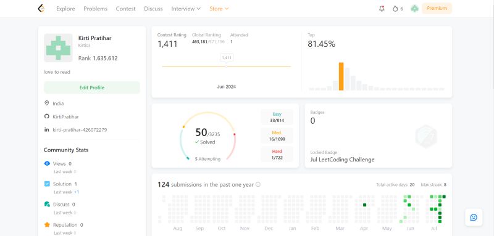The width and height of the screenshot is (494, 236).
Task: Expand the Interview dropdown
Action: click(x=186, y=9)
